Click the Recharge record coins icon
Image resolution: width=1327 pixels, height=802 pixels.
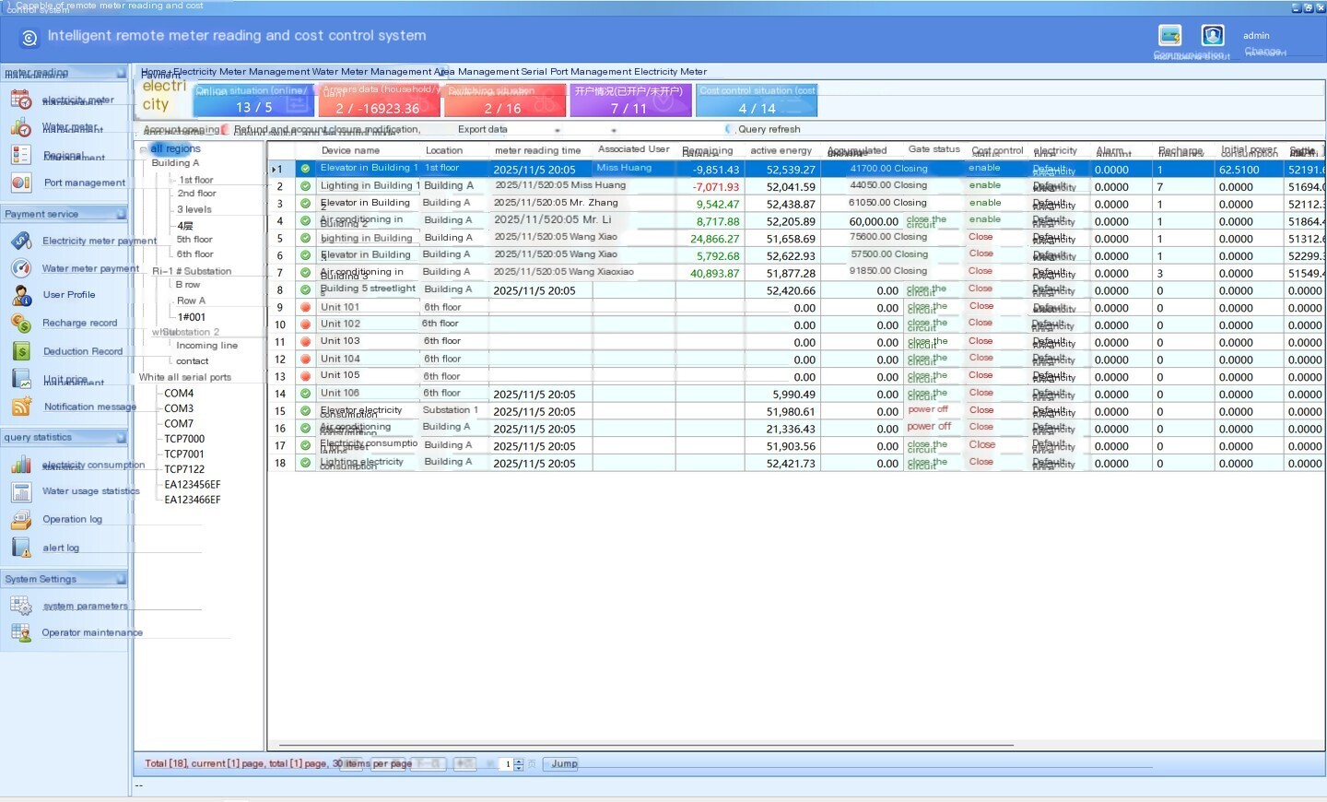[x=20, y=323]
